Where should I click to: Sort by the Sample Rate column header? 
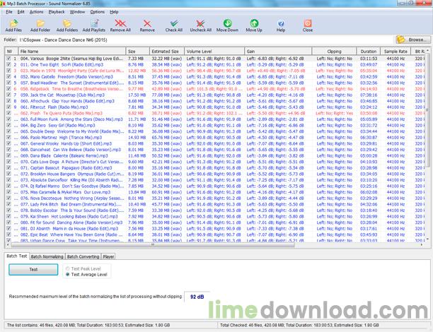point(396,52)
